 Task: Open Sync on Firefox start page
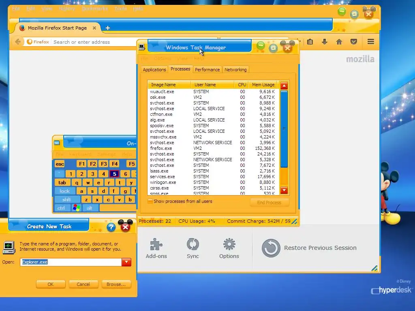193,248
